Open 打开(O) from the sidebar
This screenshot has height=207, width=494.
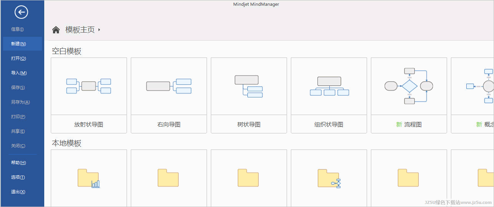18,58
